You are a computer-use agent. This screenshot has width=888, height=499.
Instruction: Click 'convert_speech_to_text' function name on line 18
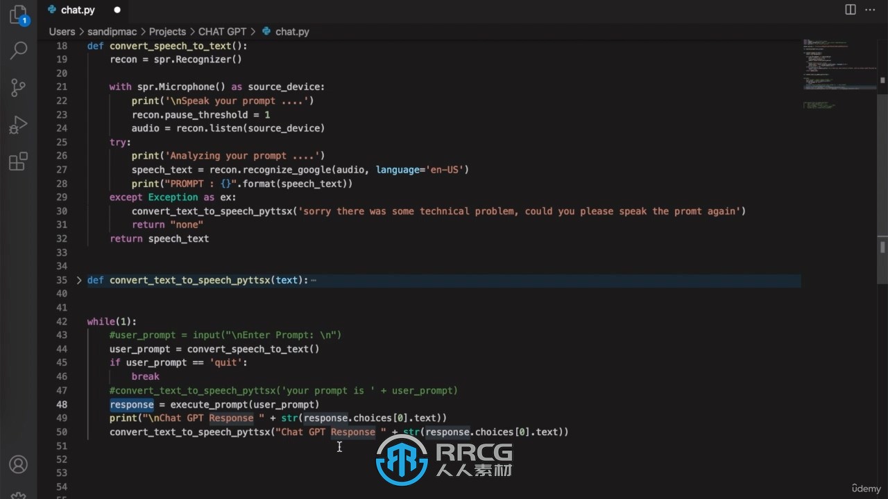coord(170,46)
